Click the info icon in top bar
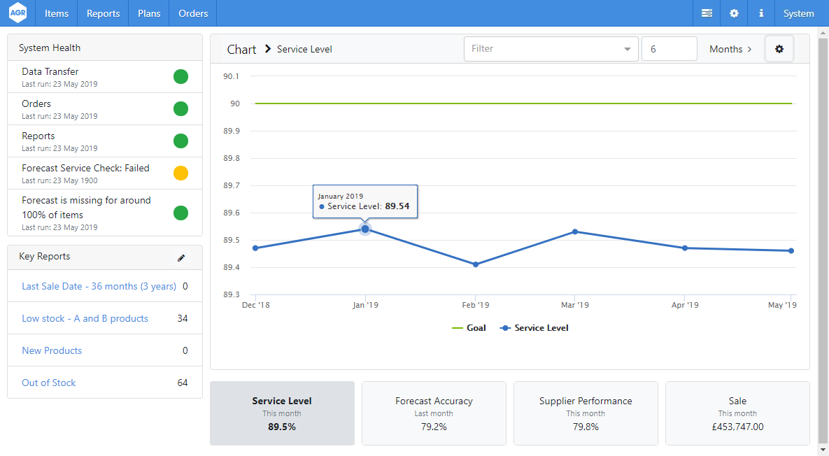Image resolution: width=829 pixels, height=456 pixels. tap(761, 13)
